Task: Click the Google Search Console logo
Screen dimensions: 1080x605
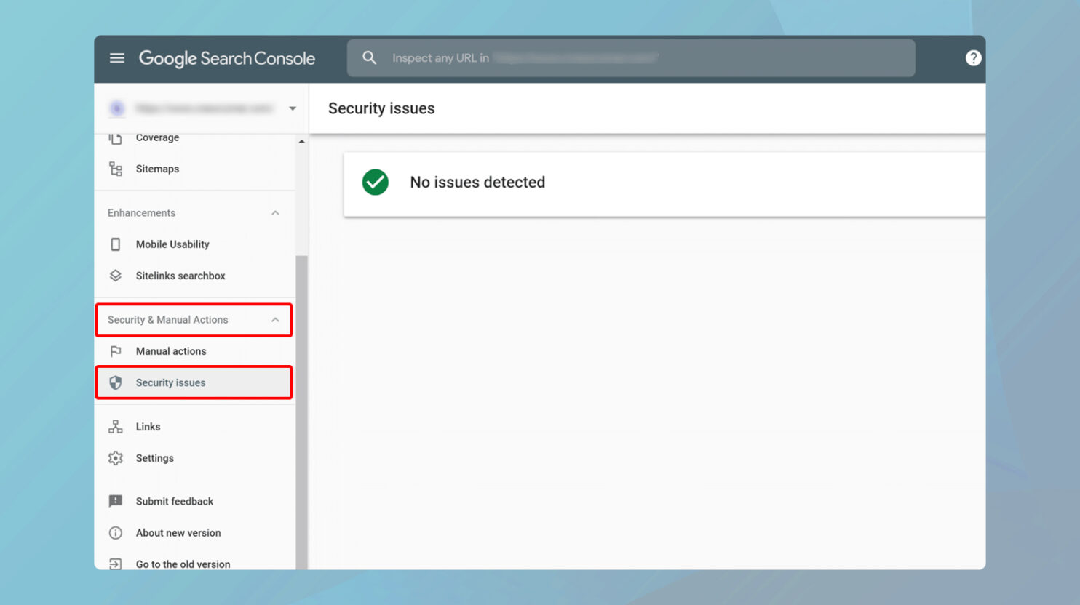Action: 226,58
